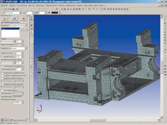This screenshot has width=167, height=125.
Task: Toggle 'Оптимизация объемной сетки' checkbox
Action: [2, 73]
